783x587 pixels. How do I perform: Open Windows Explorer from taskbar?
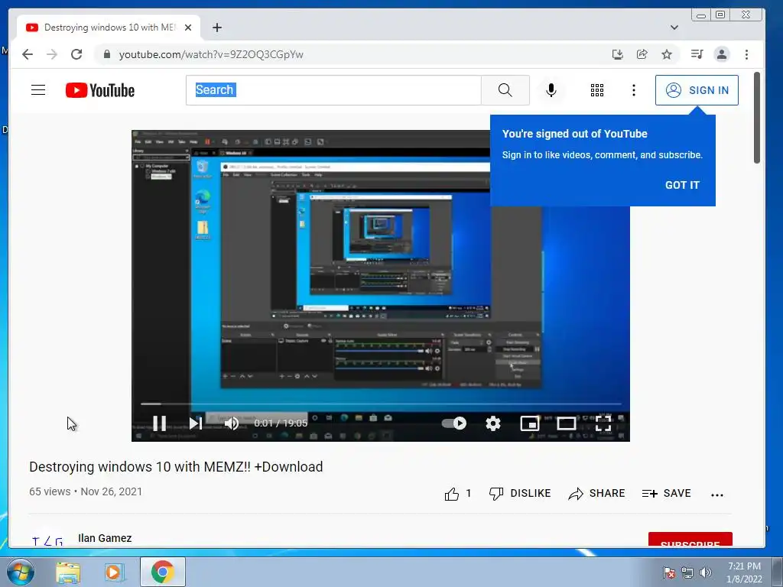coord(68,572)
